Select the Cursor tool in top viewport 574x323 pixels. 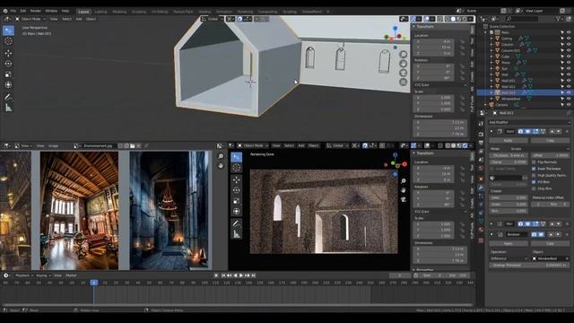(8, 41)
